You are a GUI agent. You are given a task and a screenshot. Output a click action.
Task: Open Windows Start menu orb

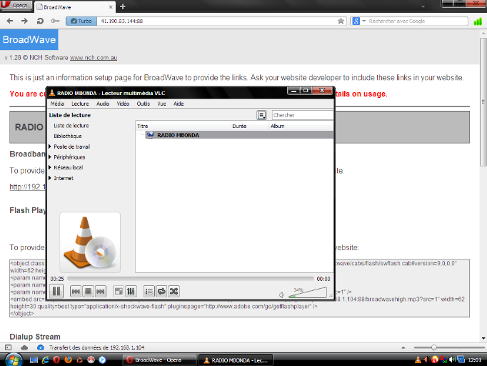point(14,360)
